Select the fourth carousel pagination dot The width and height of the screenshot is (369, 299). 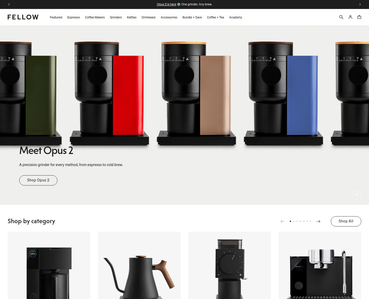[x=300, y=221]
